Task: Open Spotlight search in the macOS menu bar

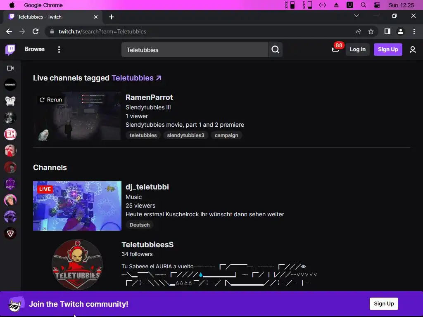Action: (x=364, y=5)
